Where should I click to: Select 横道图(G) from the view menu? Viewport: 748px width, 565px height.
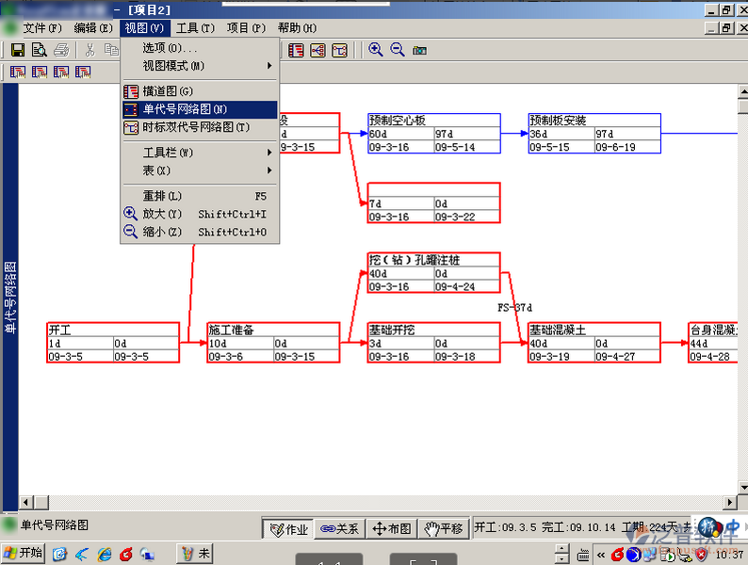pos(168,91)
